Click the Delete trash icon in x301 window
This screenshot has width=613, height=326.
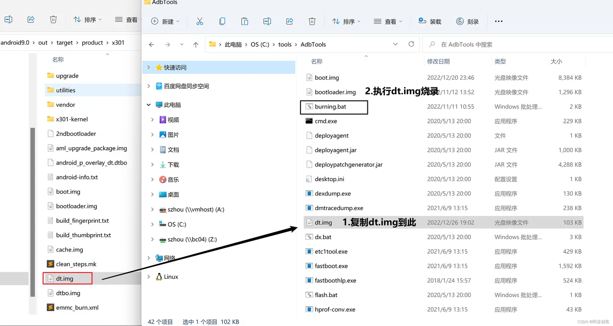pos(53,19)
